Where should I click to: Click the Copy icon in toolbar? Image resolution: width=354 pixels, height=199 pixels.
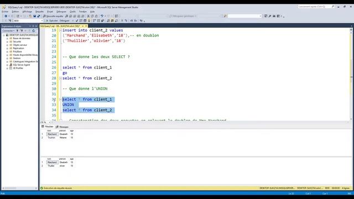(x=92, y=16)
